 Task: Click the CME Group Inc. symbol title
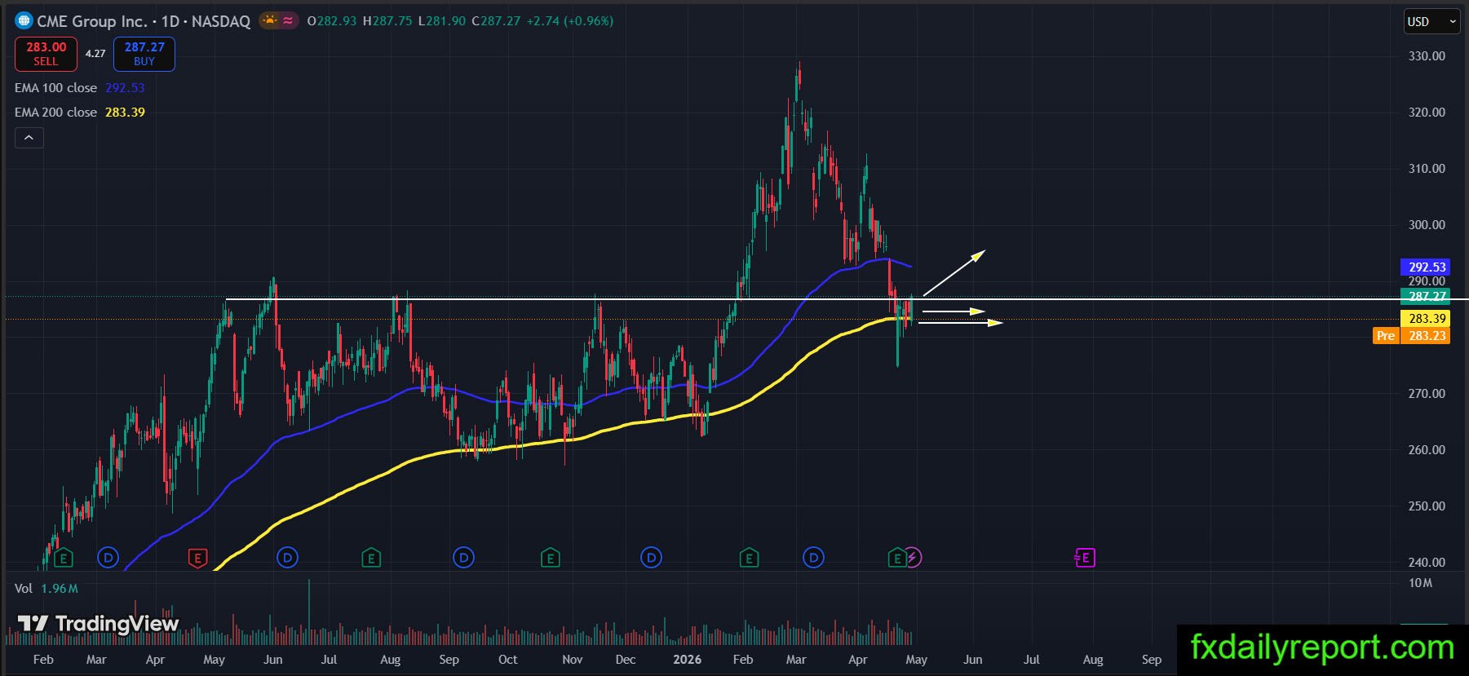[91, 21]
